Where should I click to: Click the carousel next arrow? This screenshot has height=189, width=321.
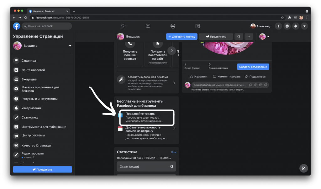(x=172, y=51)
